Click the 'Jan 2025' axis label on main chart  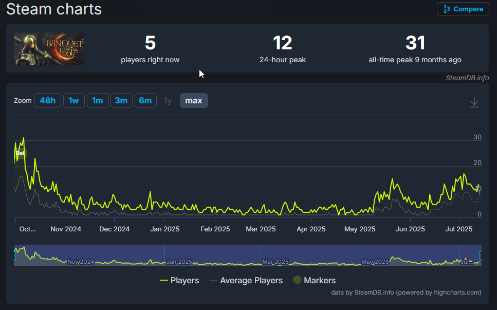pyautogui.click(x=165, y=229)
